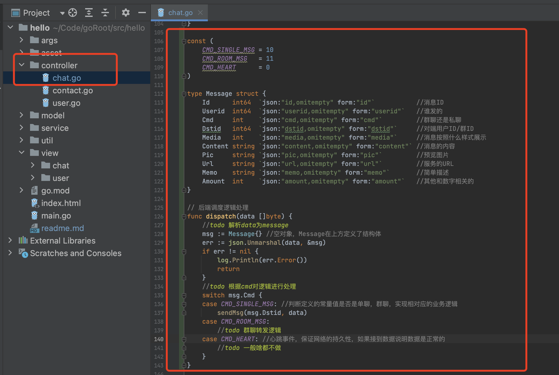The image size is (559, 375).
Task: Fold the switch block at line 135
Action: [x=184, y=295]
